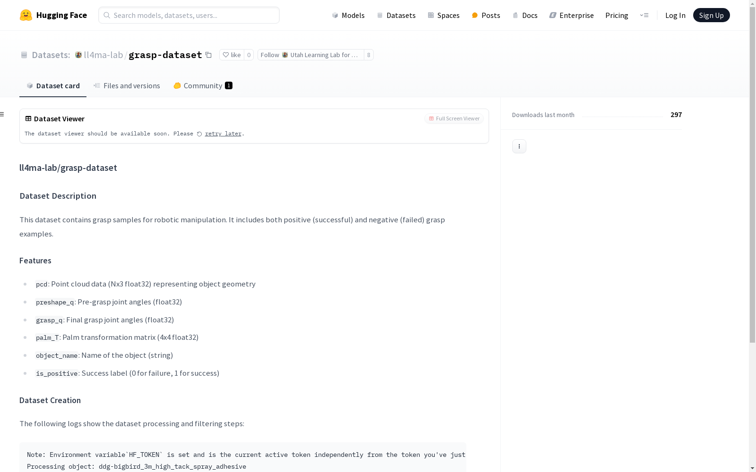
Task: Open the table-of-contents icon on the left edge
Action: (2, 114)
